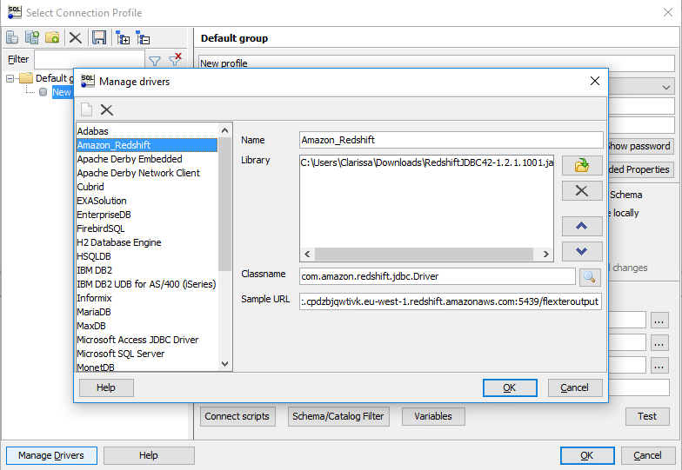The image size is (682, 470).
Task: Select Microsoft SQL Server driver
Action: pyautogui.click(x=147, y=354)
